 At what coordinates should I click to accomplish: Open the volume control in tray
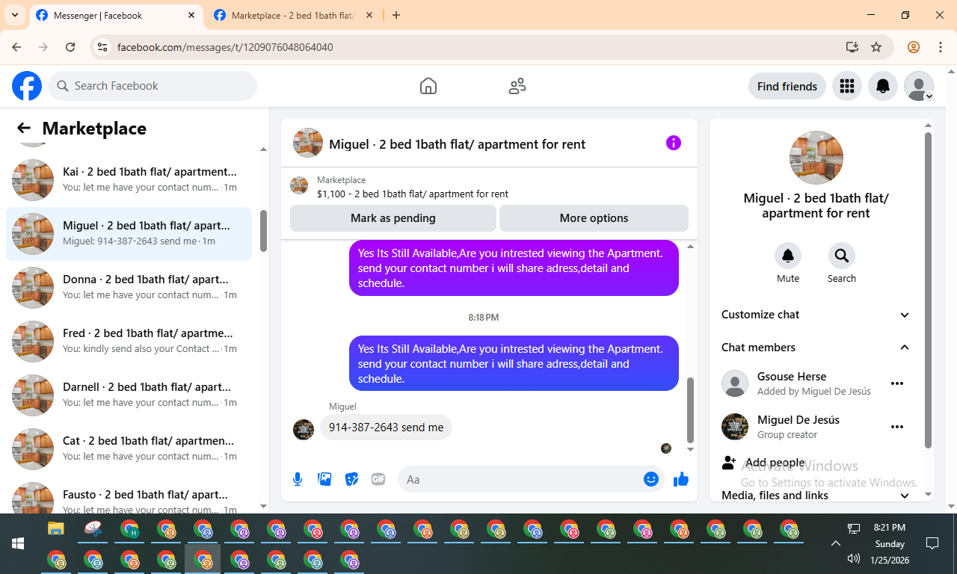[854, 558]
